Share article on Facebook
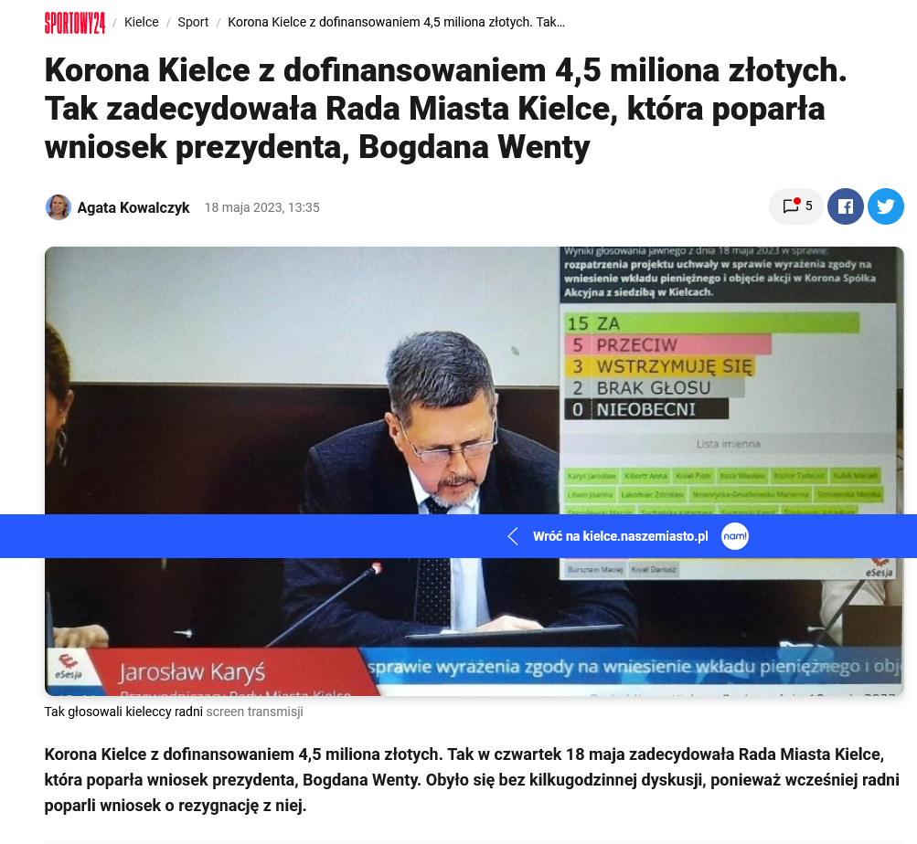 point(845,206)
